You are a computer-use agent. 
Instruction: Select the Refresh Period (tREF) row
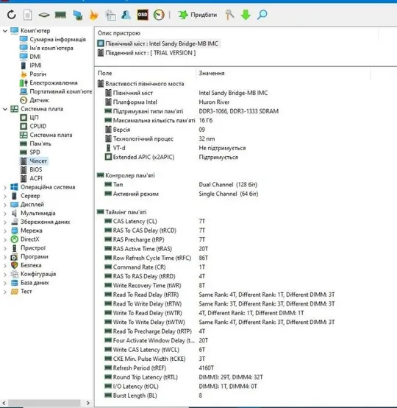pyautogui.click(x=159, y=368)
